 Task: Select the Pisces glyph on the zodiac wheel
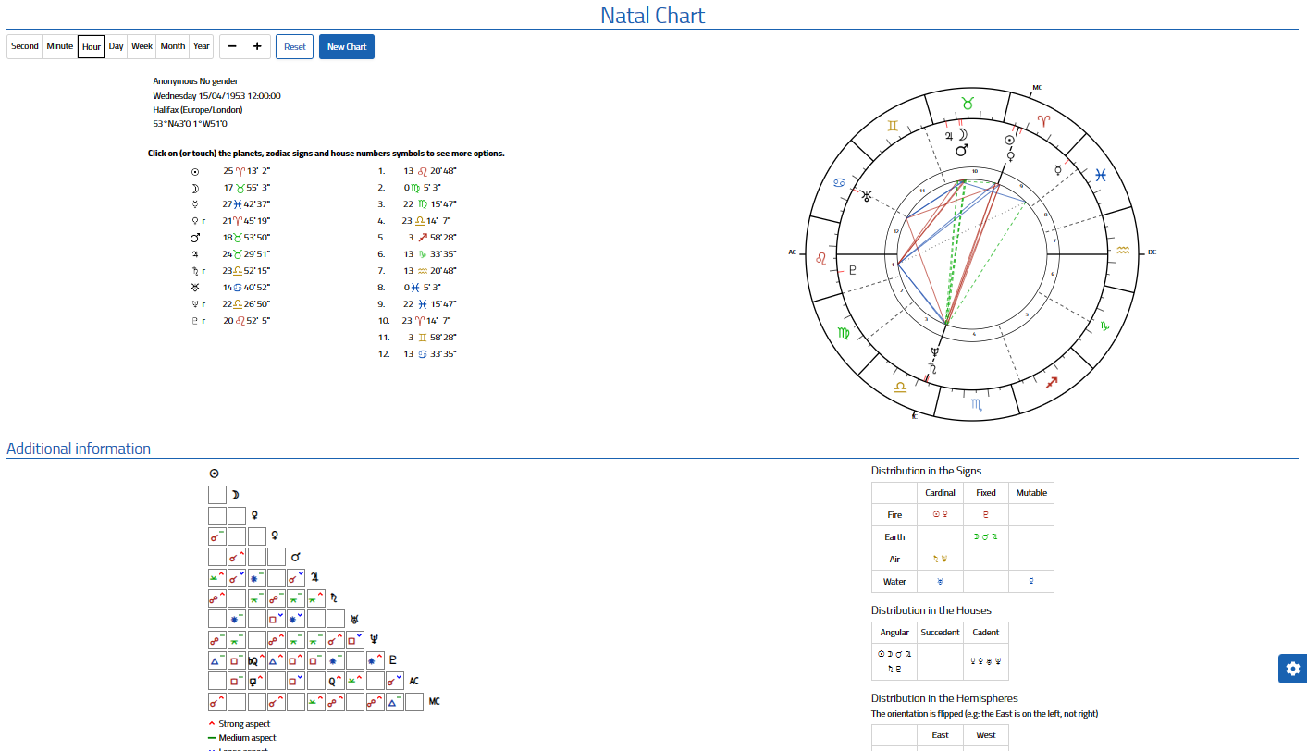point(1100,174)
